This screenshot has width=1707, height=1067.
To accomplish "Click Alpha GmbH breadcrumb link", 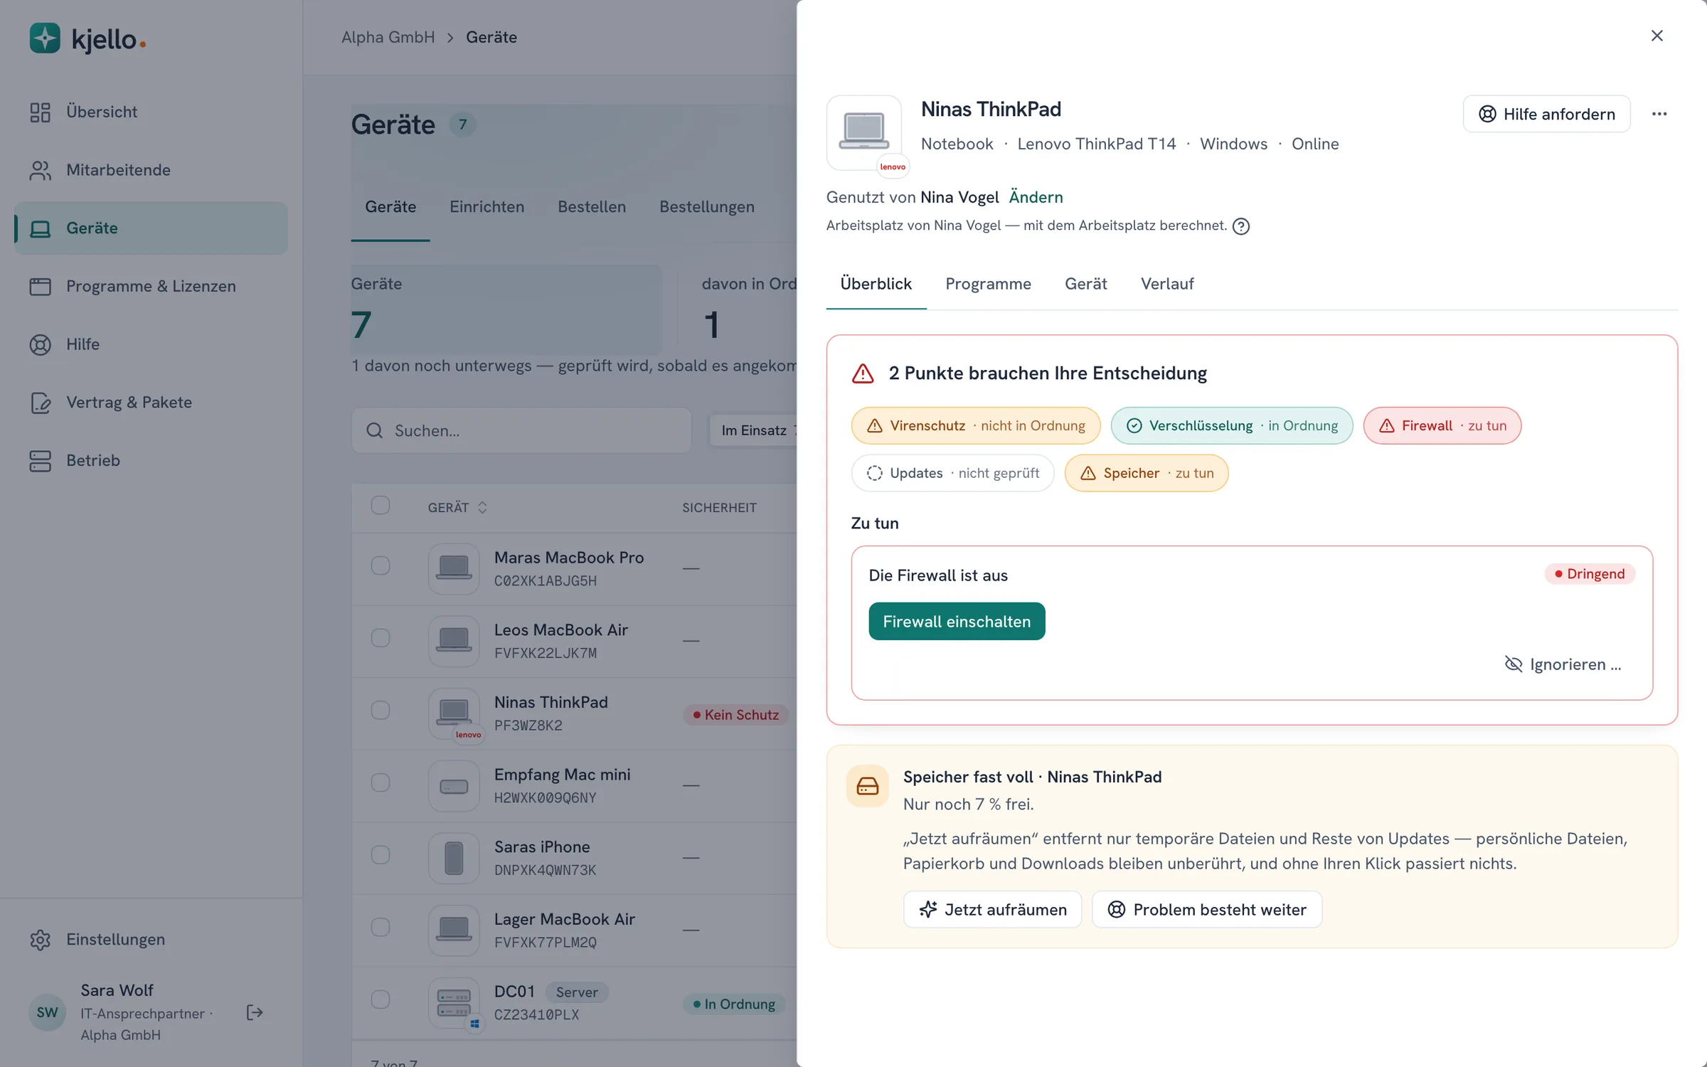I will pyautogui.click(x=388, y=37).
